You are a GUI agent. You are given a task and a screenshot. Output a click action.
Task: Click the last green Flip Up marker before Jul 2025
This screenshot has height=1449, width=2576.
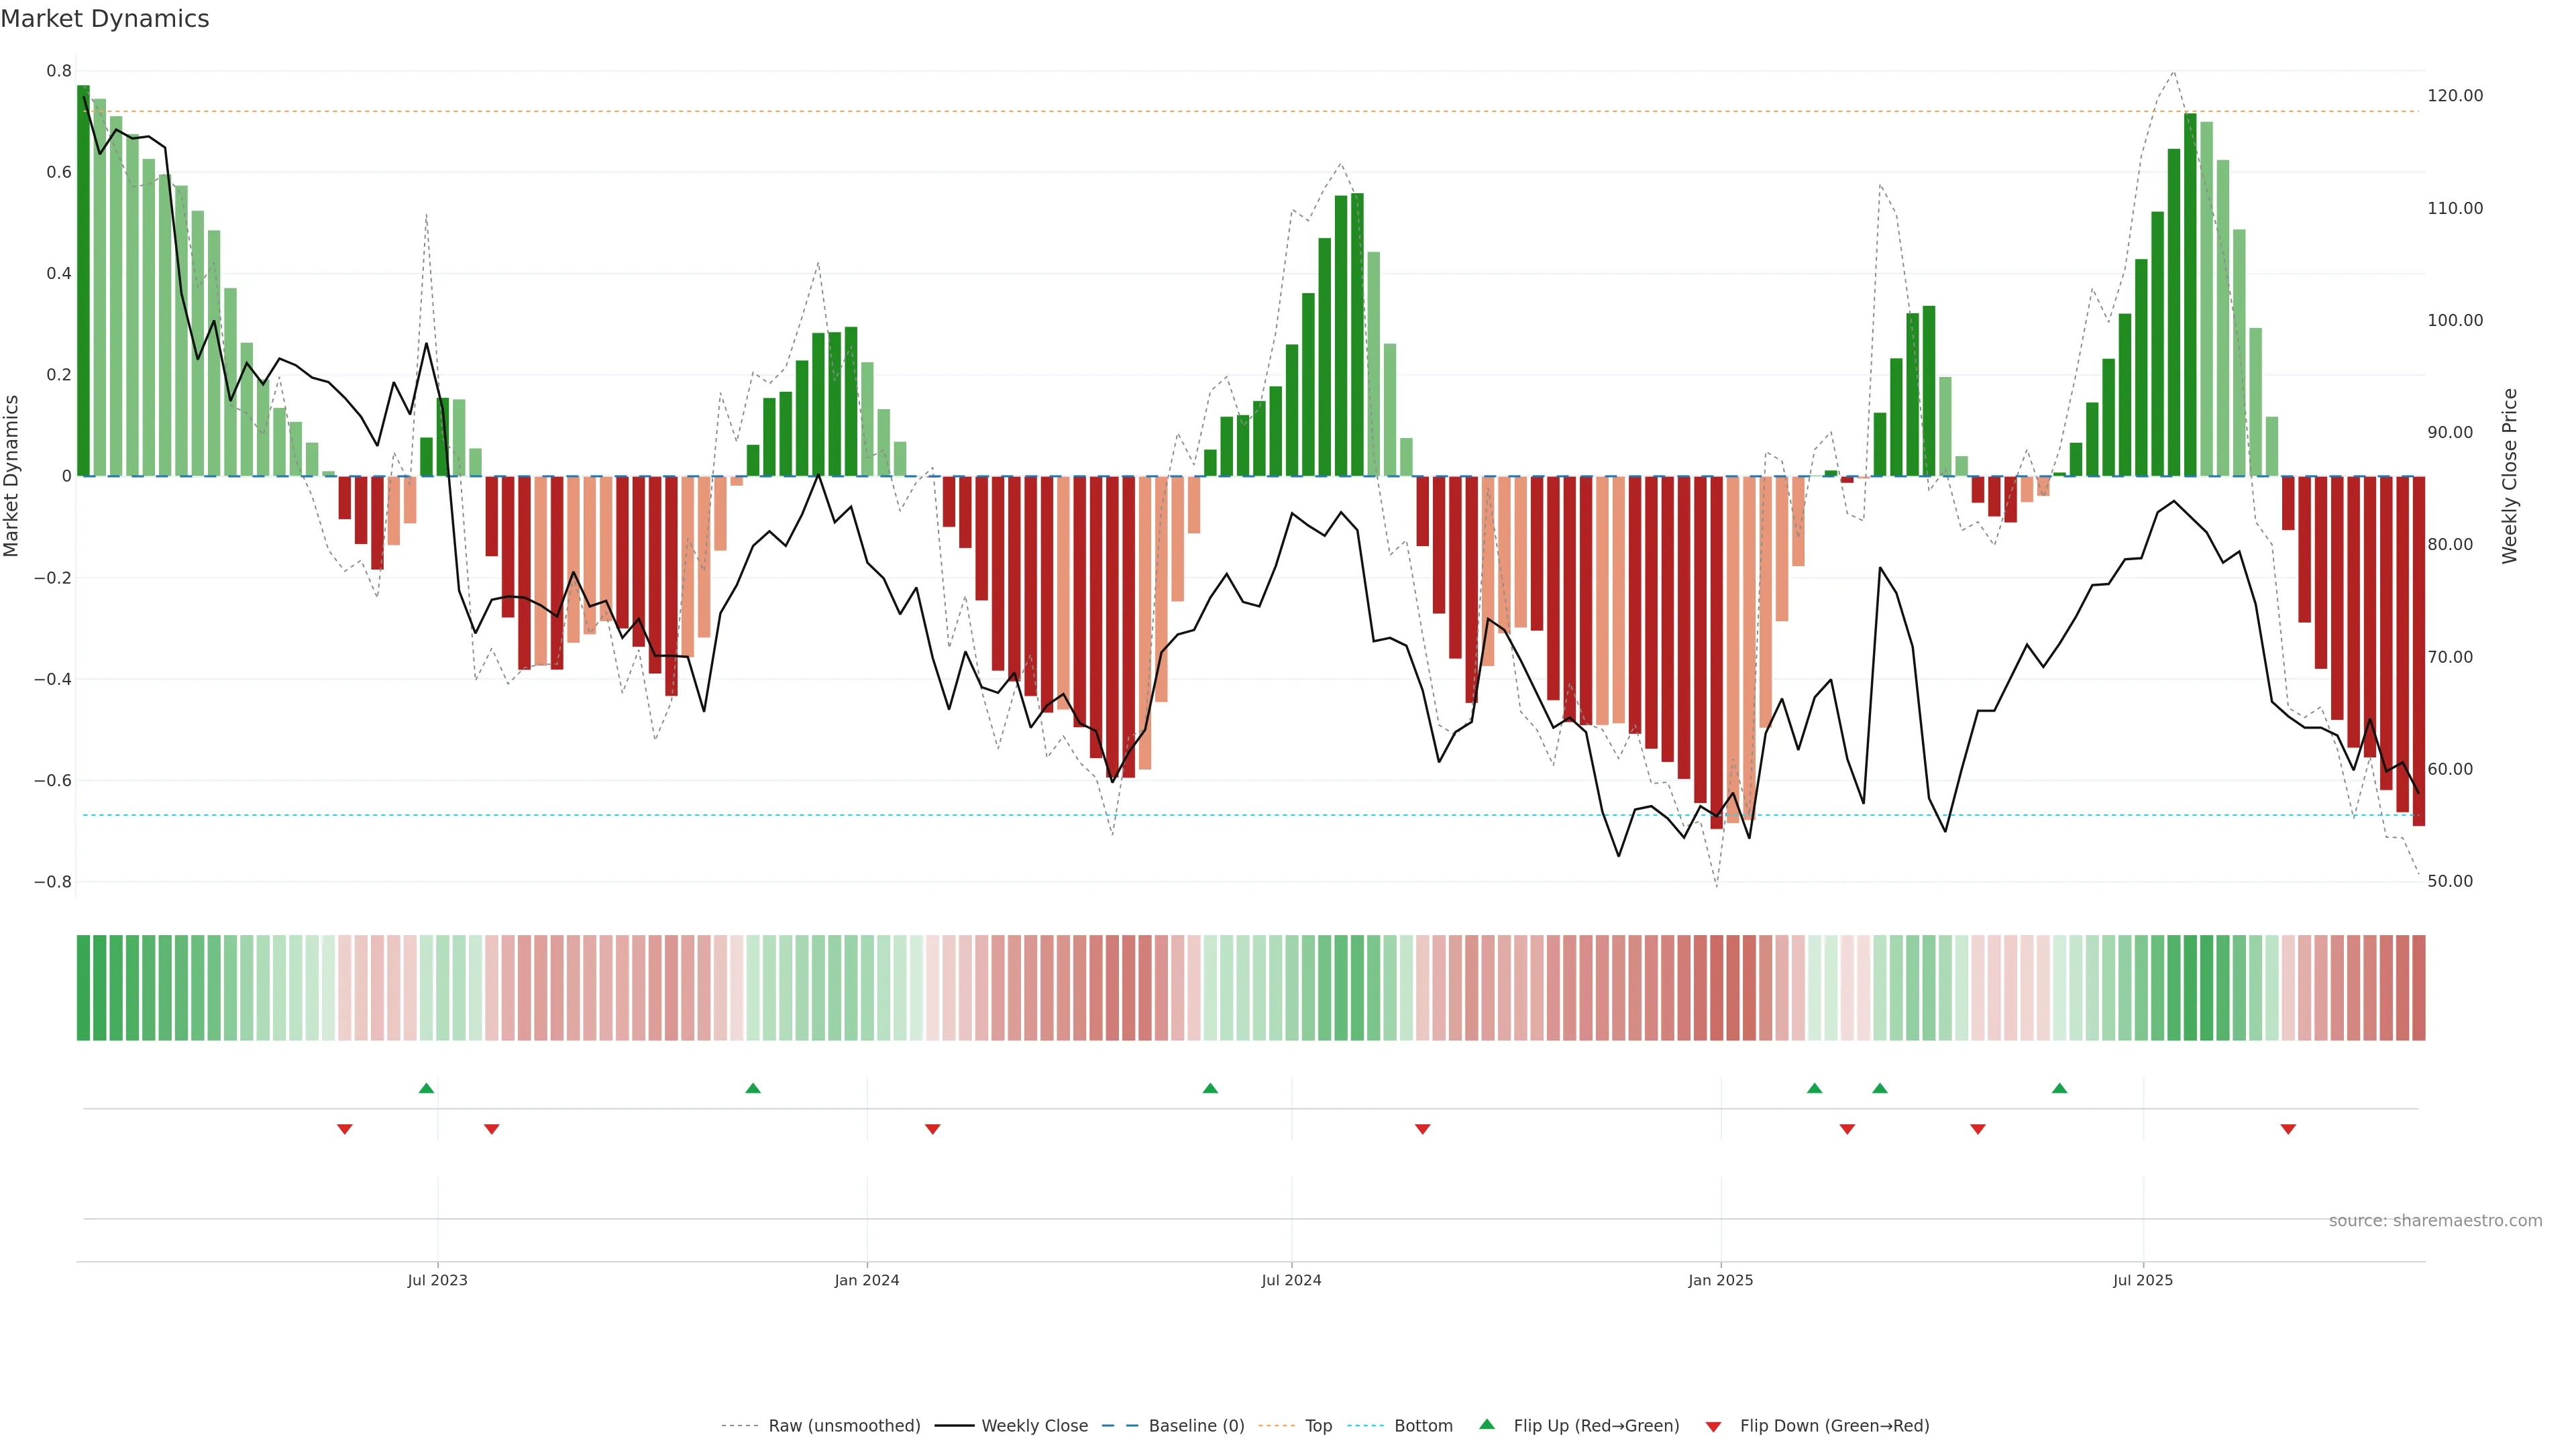[x=2059, y=1088]
